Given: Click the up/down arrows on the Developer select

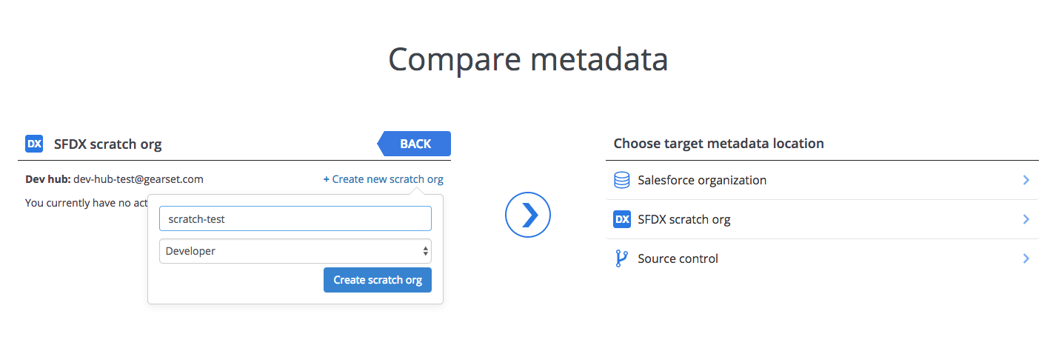Looking at the screenshot, I should point(425,251).
